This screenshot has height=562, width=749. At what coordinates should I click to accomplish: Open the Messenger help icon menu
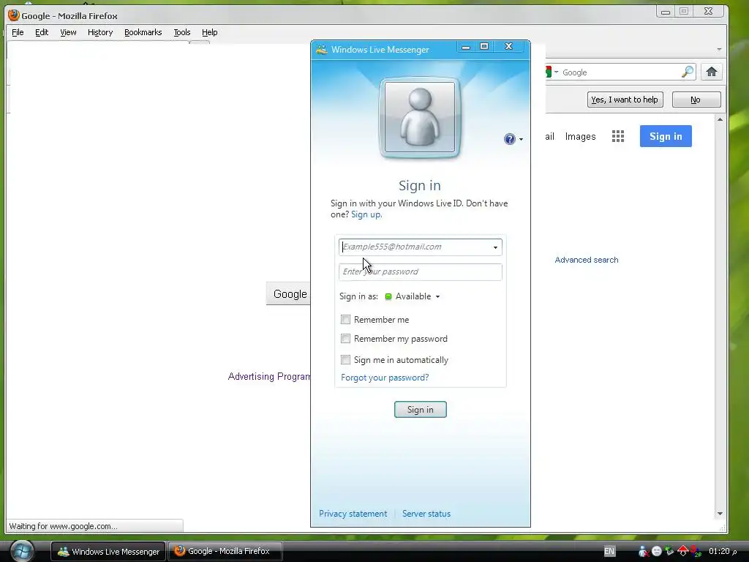pos(510,139)
